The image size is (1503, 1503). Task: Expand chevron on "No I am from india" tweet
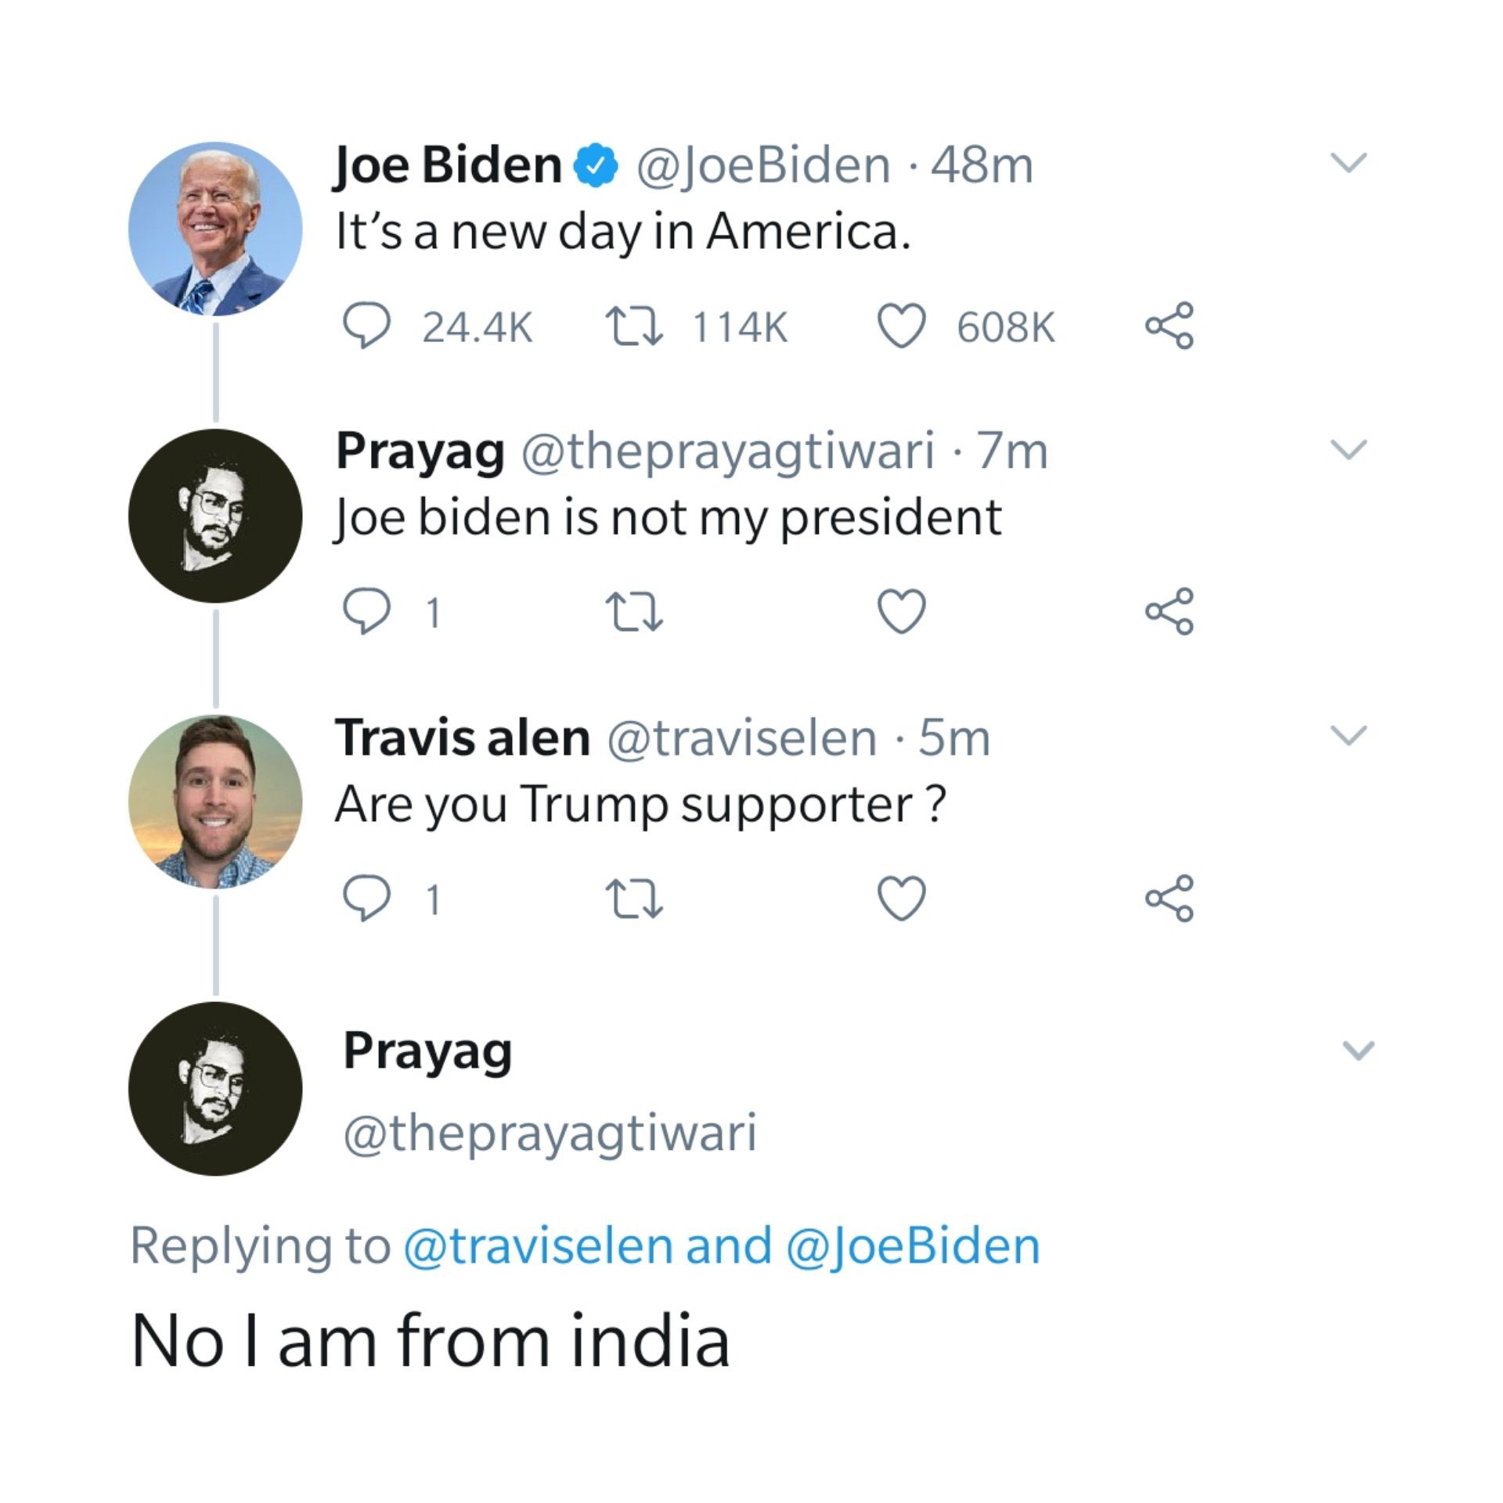coord(1358,1050)
